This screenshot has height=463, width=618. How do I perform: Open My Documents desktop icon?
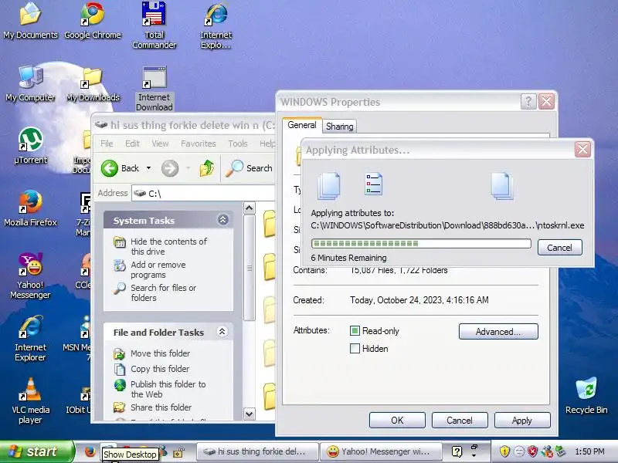pos(30,21)
